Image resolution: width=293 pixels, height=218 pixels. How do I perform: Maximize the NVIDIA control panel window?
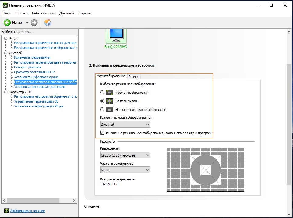pyautogui.click(x=271, y=5)
